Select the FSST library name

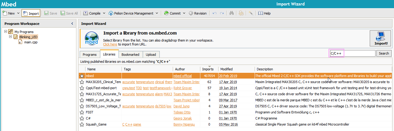pos(89,112)
